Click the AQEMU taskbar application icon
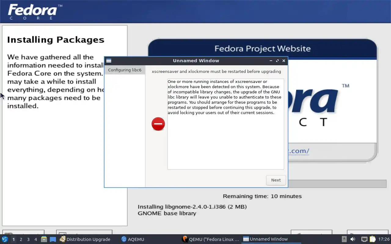 [x=124, y=239]
